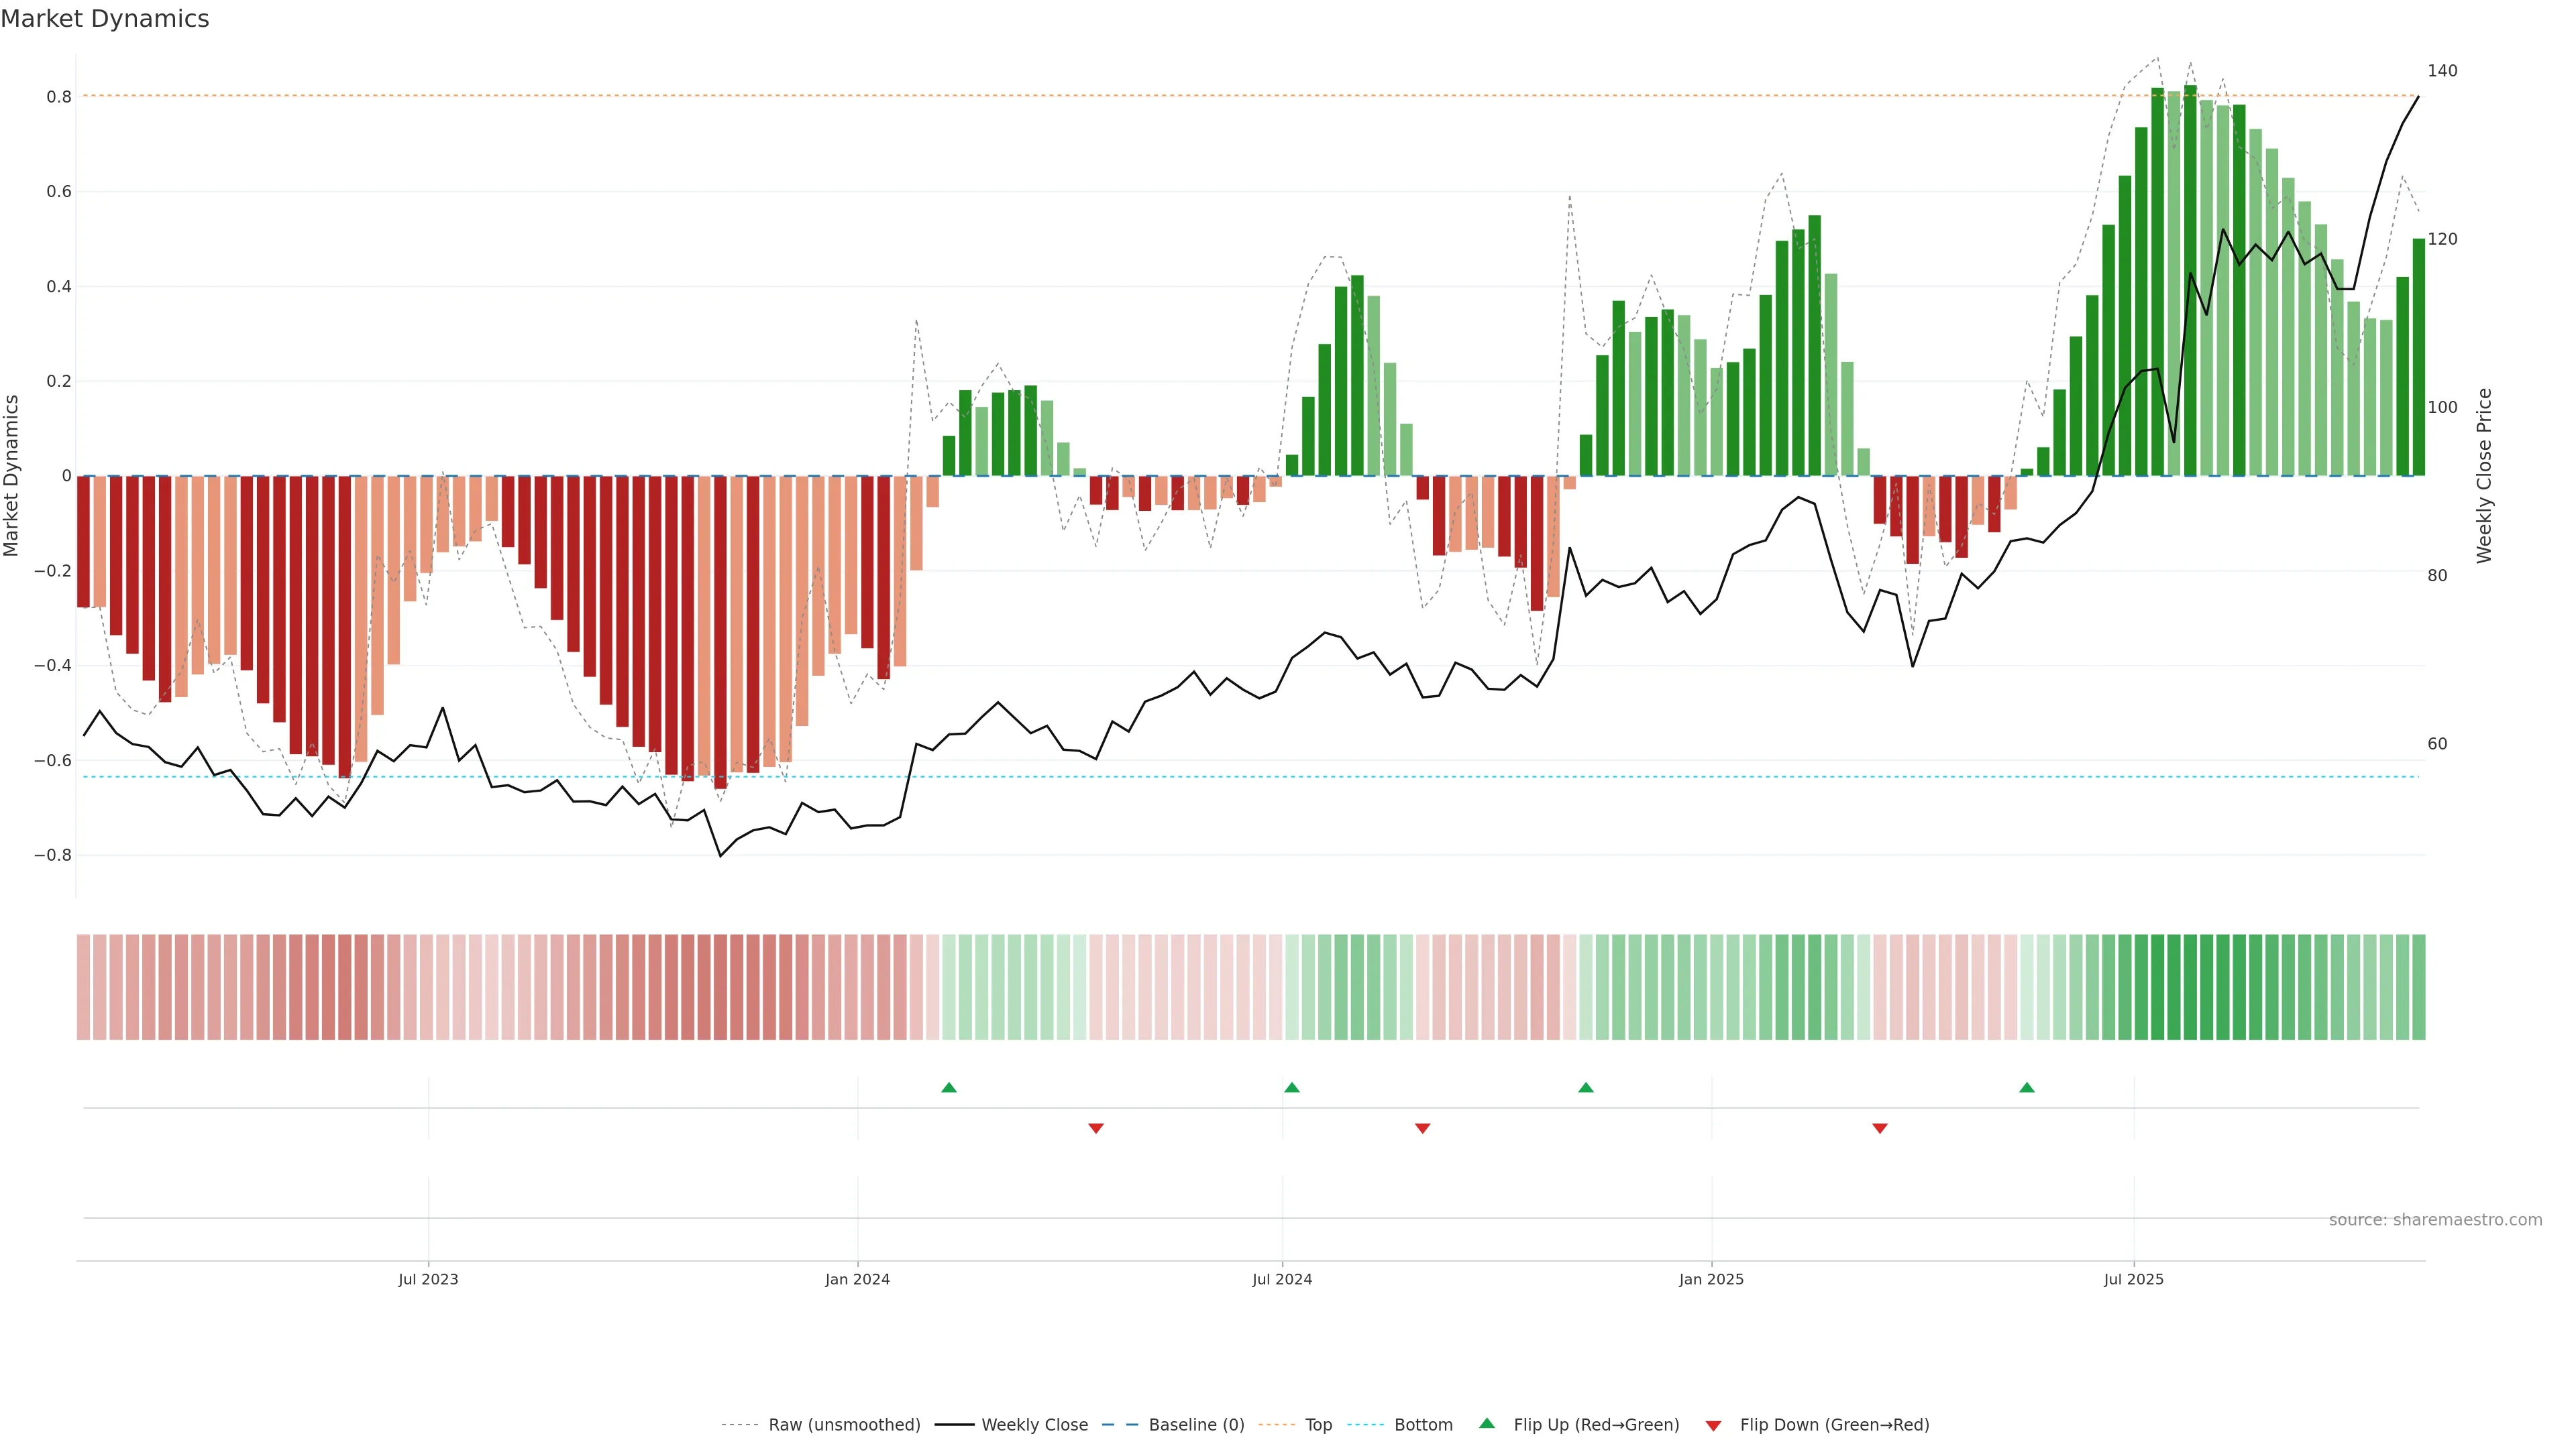Viewport: 2576px width, 1448px height.
Task: Click the third green Flip Up triangle marker
Action: point(1585,1087)
